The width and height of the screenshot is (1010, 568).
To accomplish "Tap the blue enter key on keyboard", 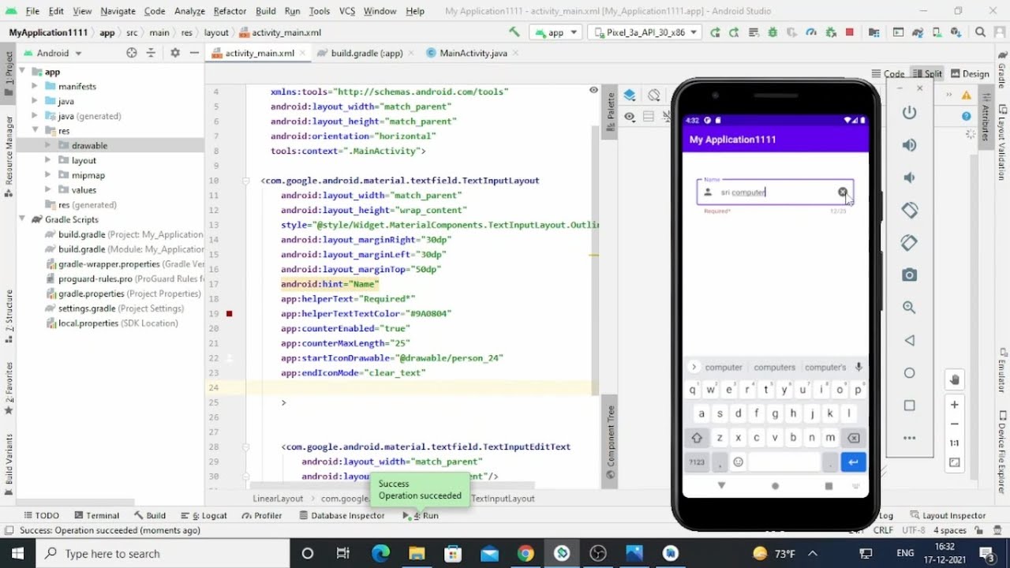I will click(853, 462).
